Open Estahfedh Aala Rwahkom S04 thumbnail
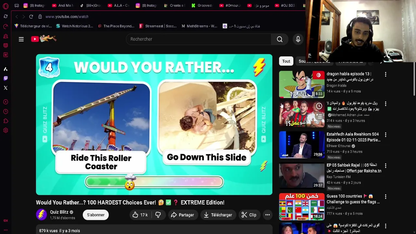The image size is (416, 234). pos(302,145)
